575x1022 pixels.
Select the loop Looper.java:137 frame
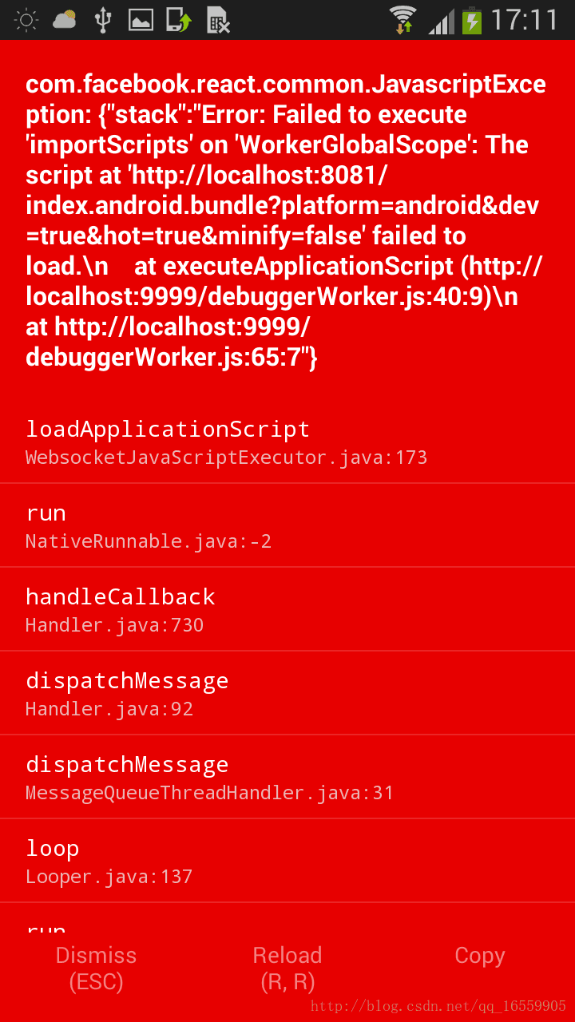287,861
